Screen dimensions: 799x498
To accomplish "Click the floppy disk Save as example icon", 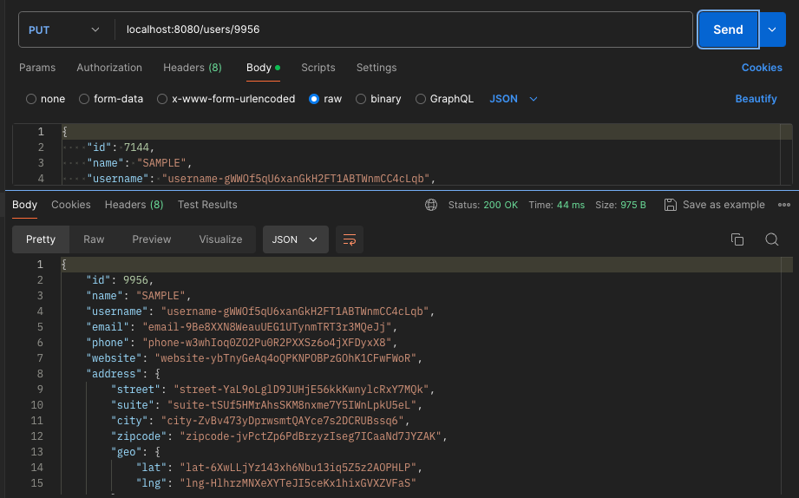I will (671, 205).
